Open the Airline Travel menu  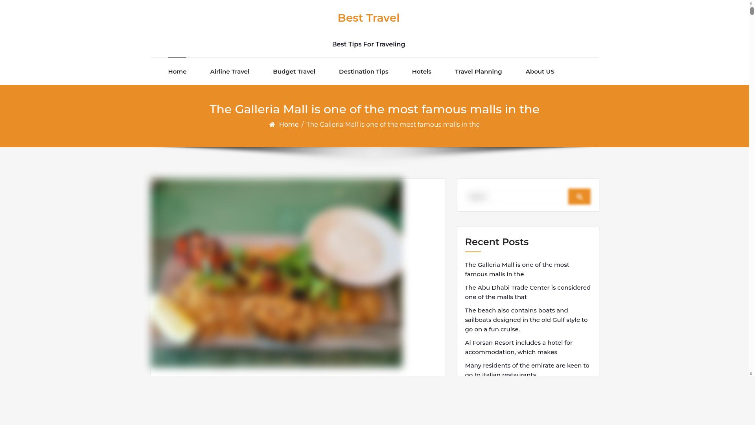pos(230,72)
